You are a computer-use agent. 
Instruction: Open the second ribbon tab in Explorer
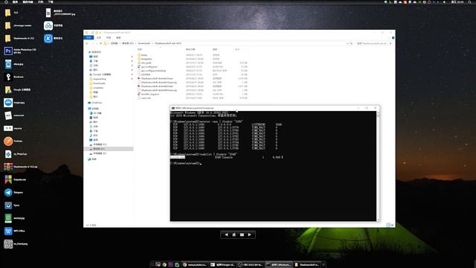99,38
